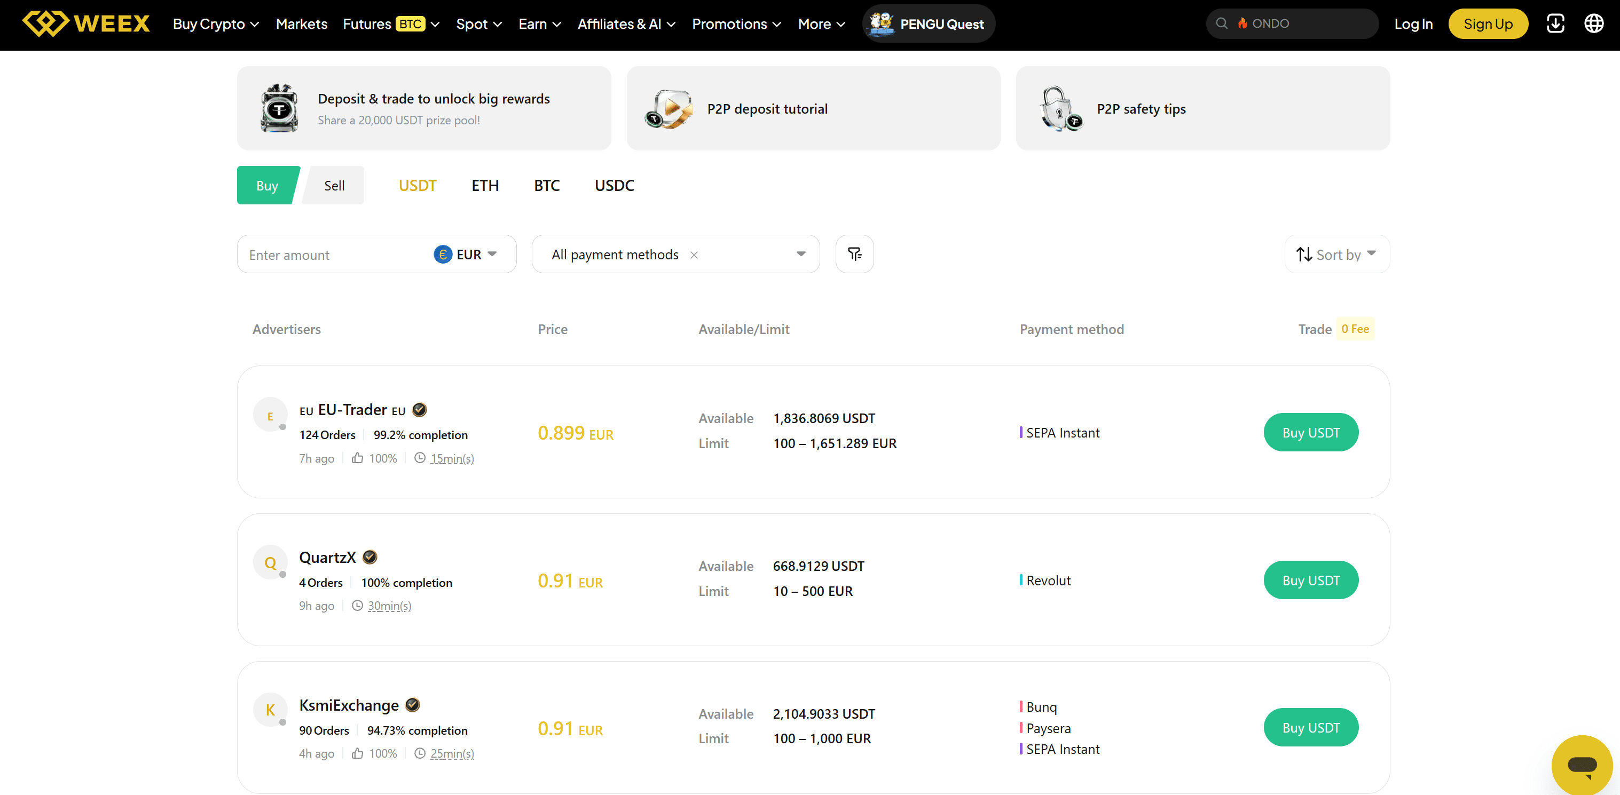1620x795 pixels.
Task: Click the EU-Trader verified badge icon
Action: click(420, 410)
